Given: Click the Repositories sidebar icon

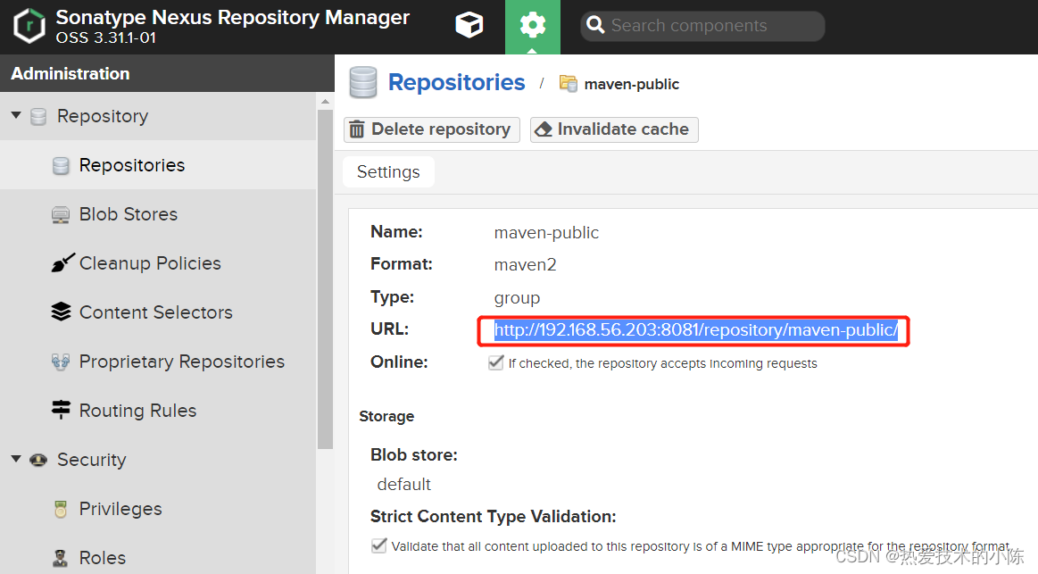Looking at the screenshot, I should pos(60,165).
